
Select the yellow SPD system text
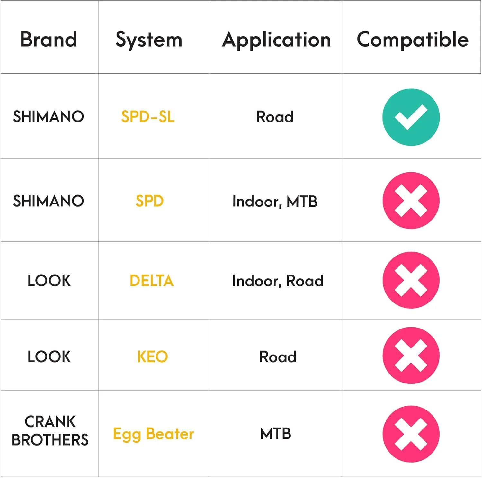pos(150,201)
